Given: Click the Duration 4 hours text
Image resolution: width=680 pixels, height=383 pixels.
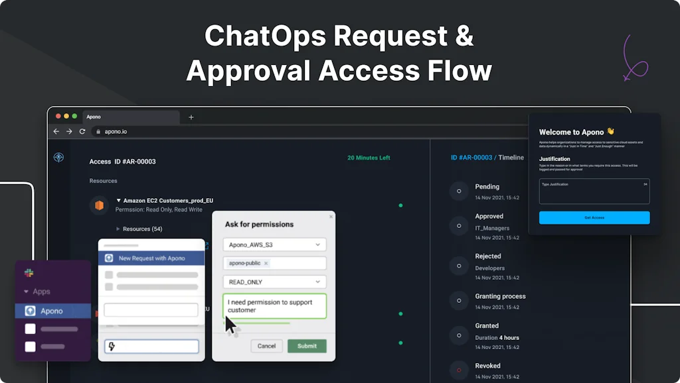Looking at the screenshot, I should tap(497, 337).
